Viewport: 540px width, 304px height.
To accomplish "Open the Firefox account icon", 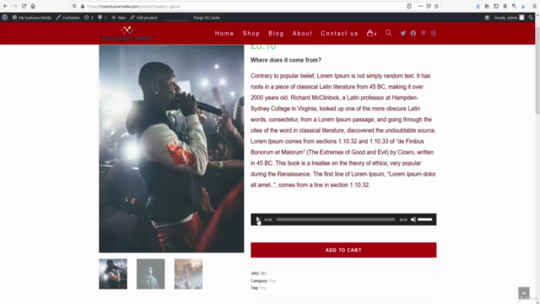I will 505,6.
